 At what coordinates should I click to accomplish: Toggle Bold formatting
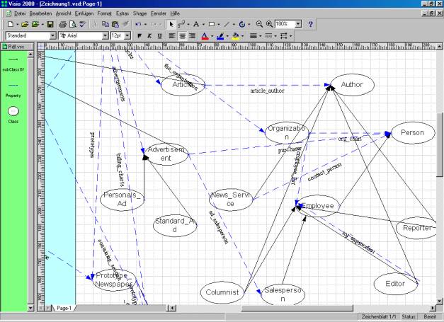pos(139,35)
